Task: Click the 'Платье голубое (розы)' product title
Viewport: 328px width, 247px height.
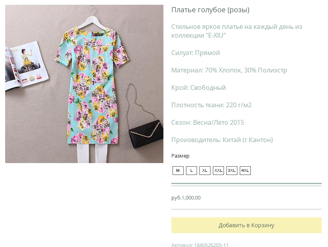Action: coord(210,10)
